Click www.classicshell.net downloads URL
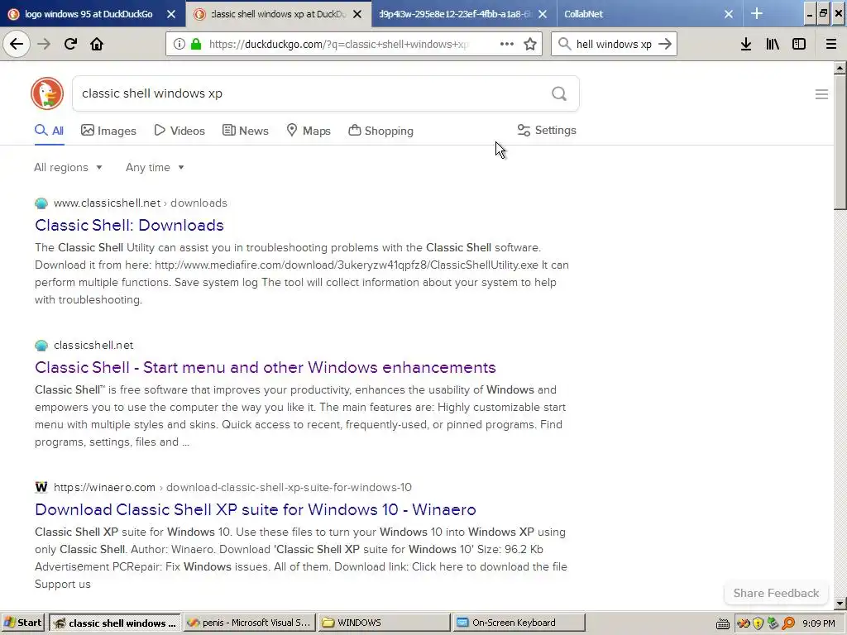This screenshot has width=847, height=635. (141, 203)
